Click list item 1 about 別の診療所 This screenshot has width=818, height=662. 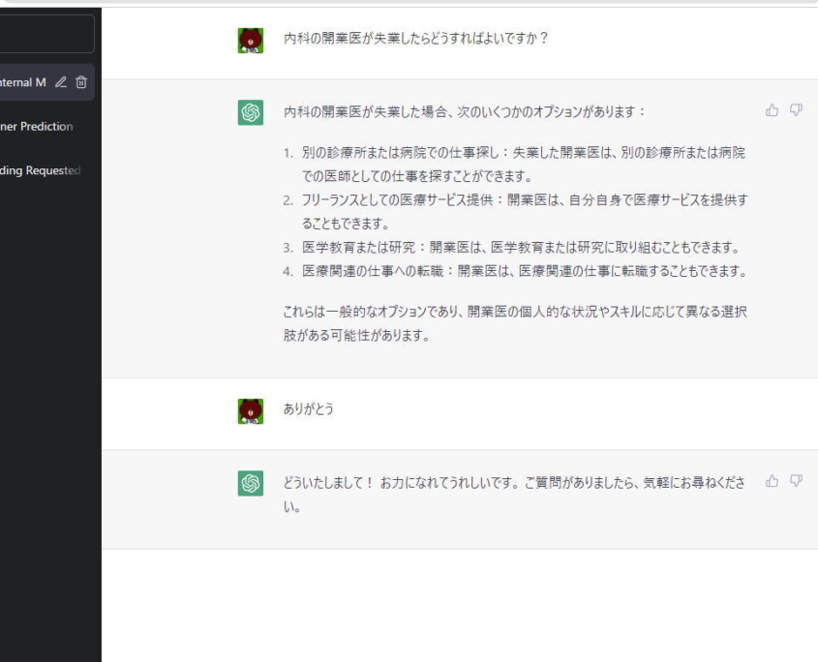click(524, 165)
